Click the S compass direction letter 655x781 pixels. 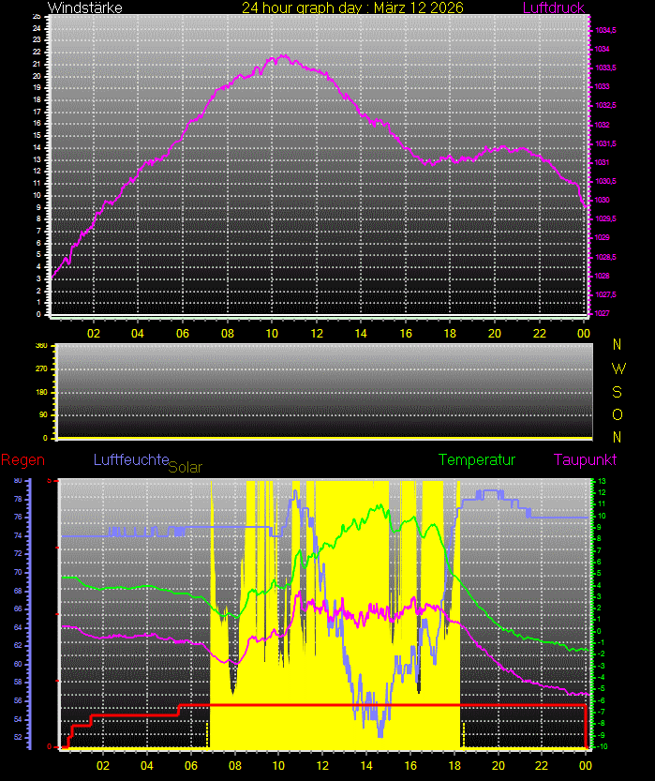[x=617, y=391]
